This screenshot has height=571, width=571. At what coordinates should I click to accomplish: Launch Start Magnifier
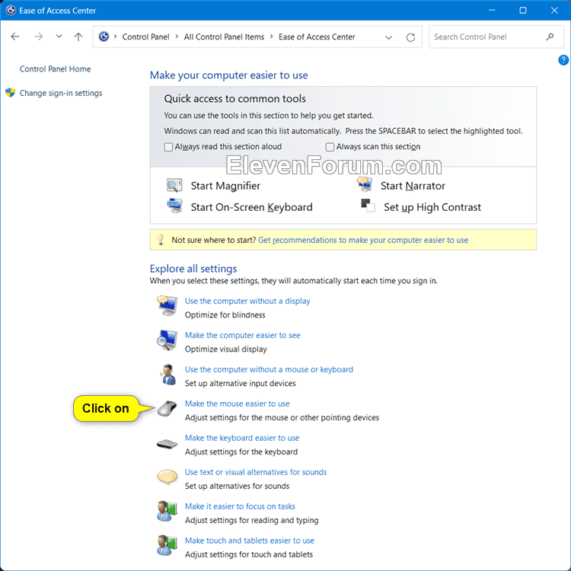point(225,186)
